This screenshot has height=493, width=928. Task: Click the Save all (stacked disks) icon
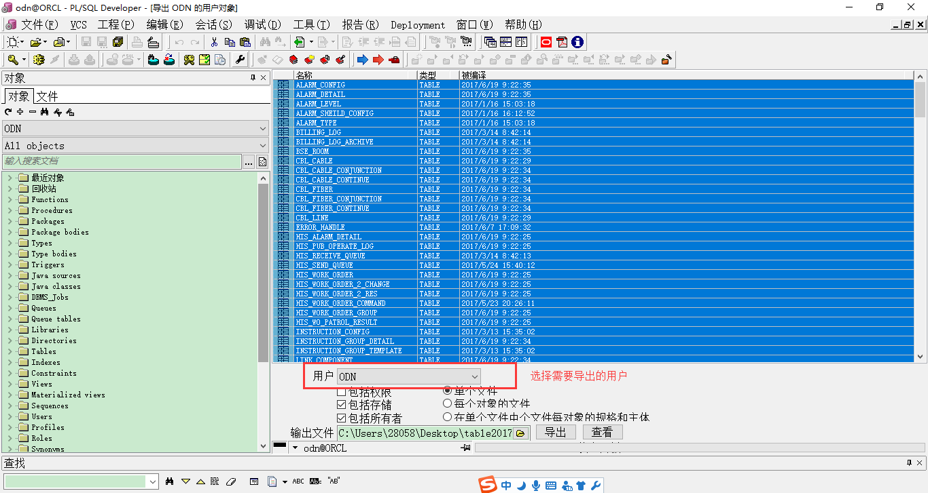pos(118,42)
